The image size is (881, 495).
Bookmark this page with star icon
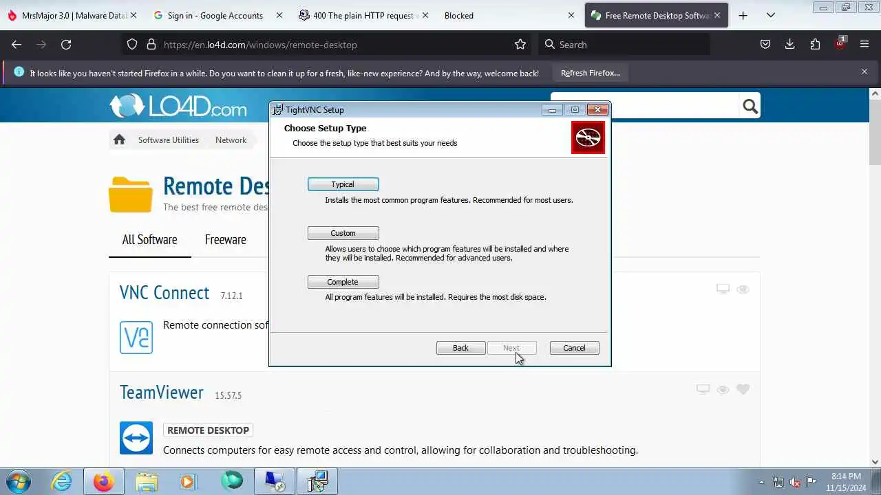520,44
